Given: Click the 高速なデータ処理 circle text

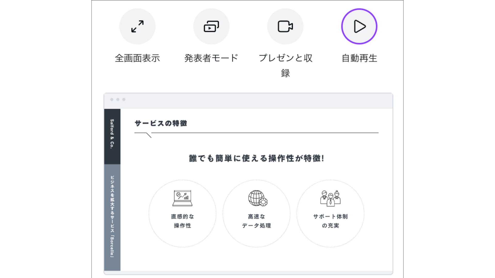Looking at the screenshot, I should pyautogui.click(x=256, y=221).
